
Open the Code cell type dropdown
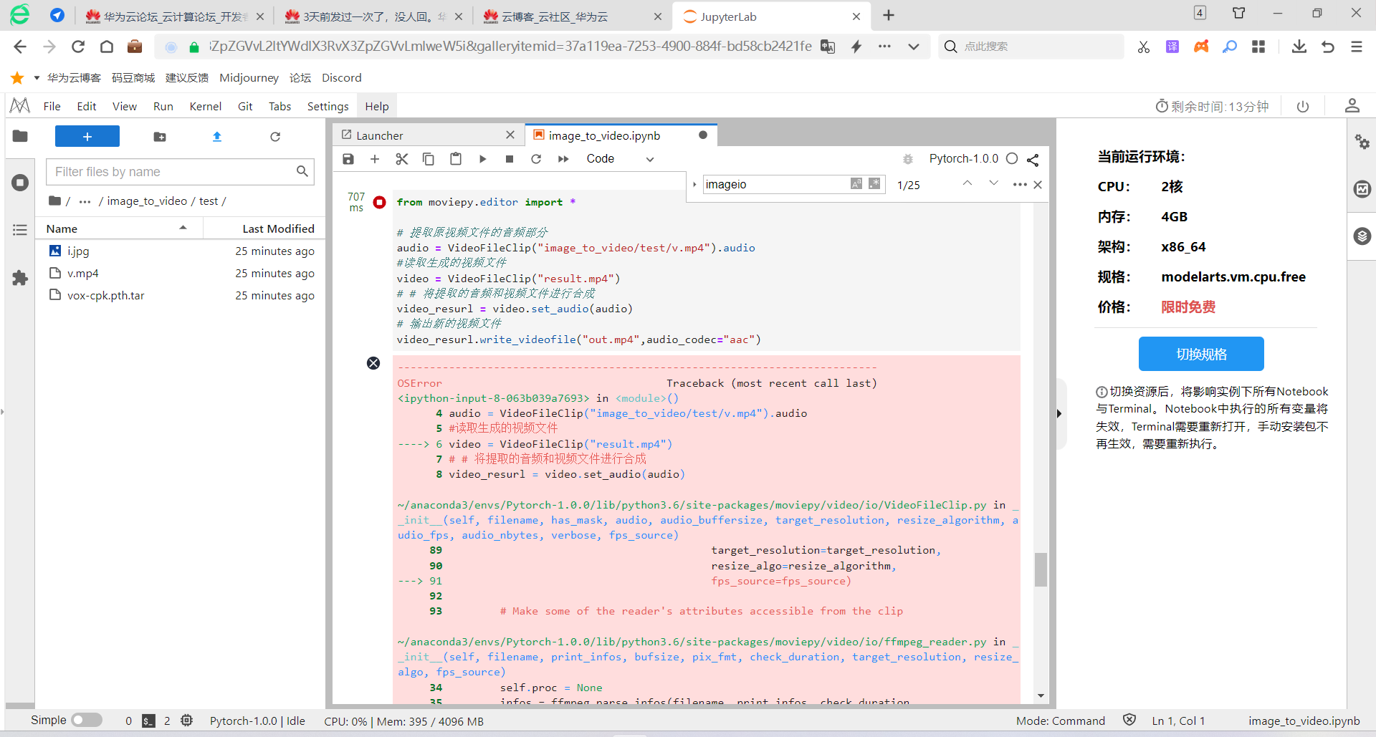[x=620, y=159]
